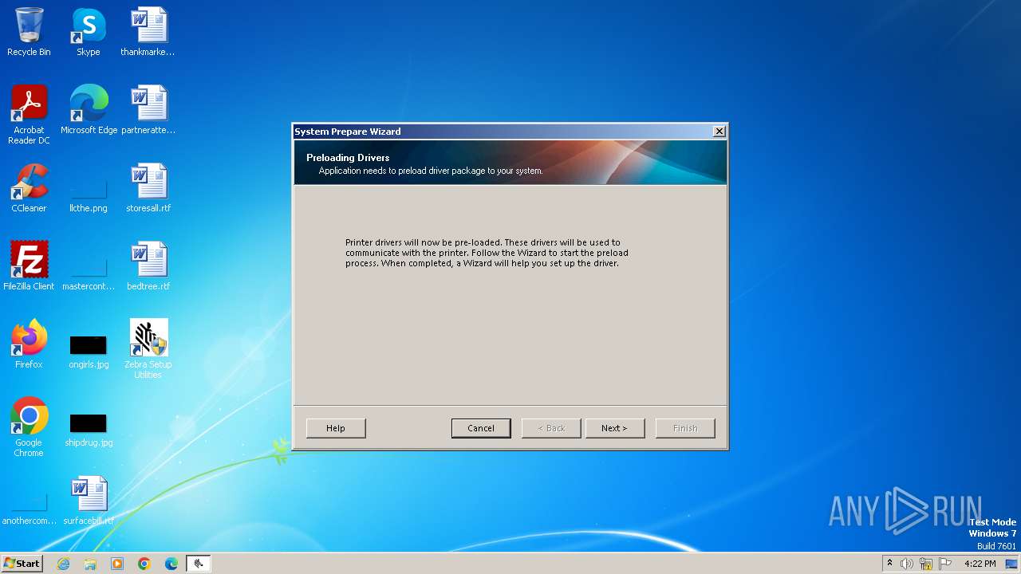Open Edge from the taskbar
Viewport: 1021px width, 574px height.
[171, 564]
